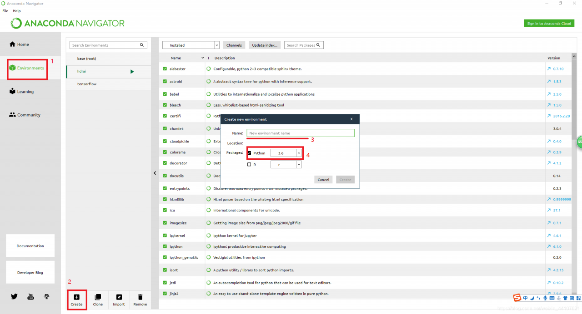
Task: Toggle the babel package checkbox
Action: [x=165, y=94]
